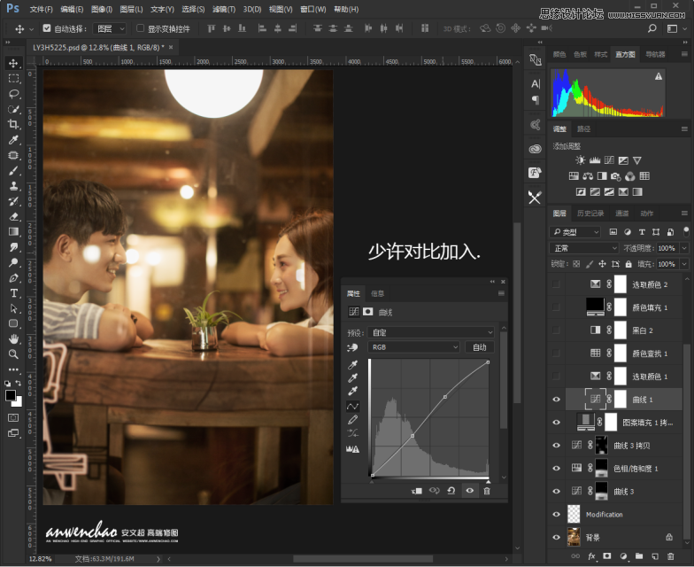Click the Color Balance adjustment icon
This screenshot has width=694, height=567.
point(588,176)
